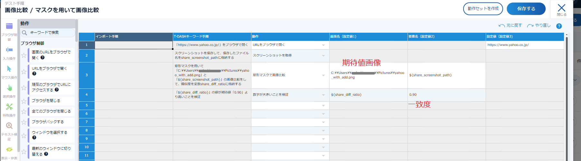
Task: Click the table's vertical scrollbar
Action: coord(567,96)
